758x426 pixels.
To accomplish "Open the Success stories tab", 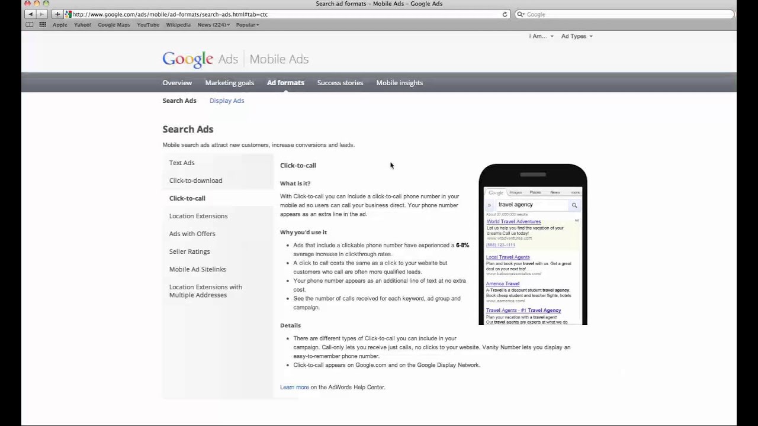I will point(340,83).
